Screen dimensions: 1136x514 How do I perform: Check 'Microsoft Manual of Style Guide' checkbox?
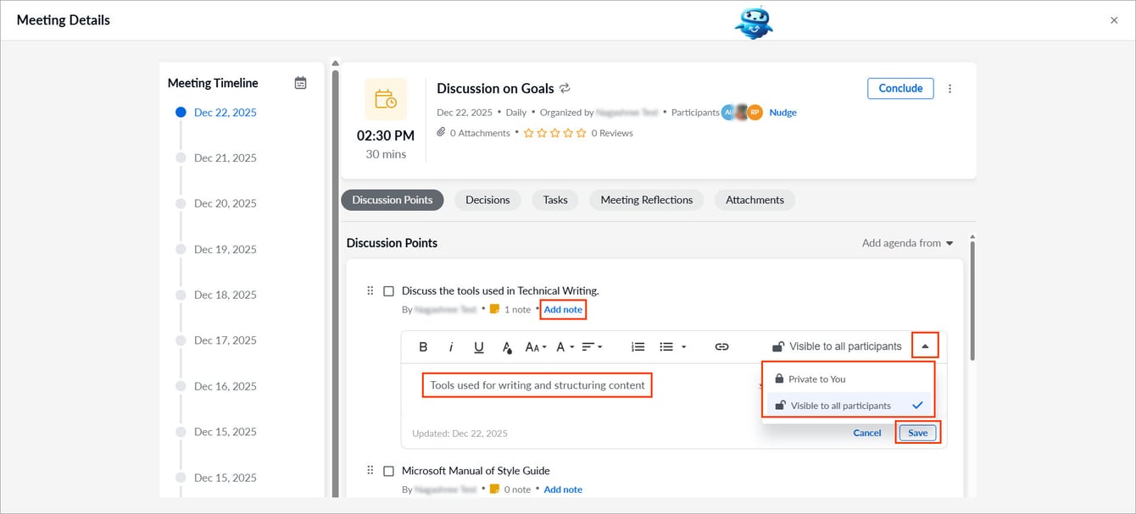389,471
